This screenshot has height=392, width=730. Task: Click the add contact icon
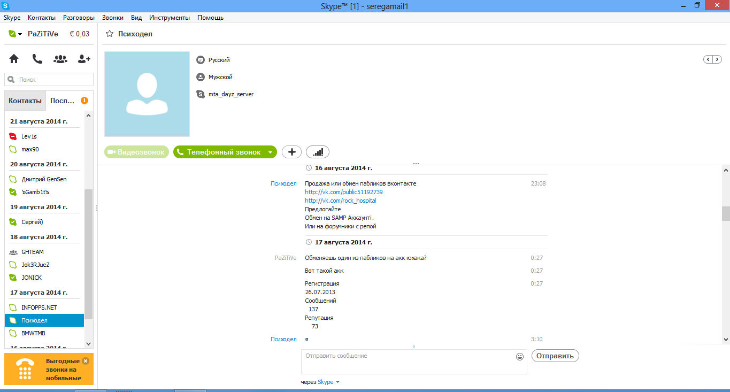point(84,59)
